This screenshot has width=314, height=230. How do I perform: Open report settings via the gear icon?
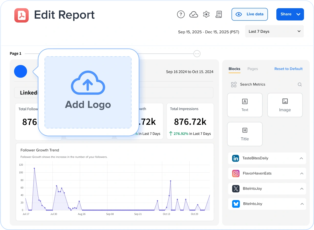coord(206,14)
